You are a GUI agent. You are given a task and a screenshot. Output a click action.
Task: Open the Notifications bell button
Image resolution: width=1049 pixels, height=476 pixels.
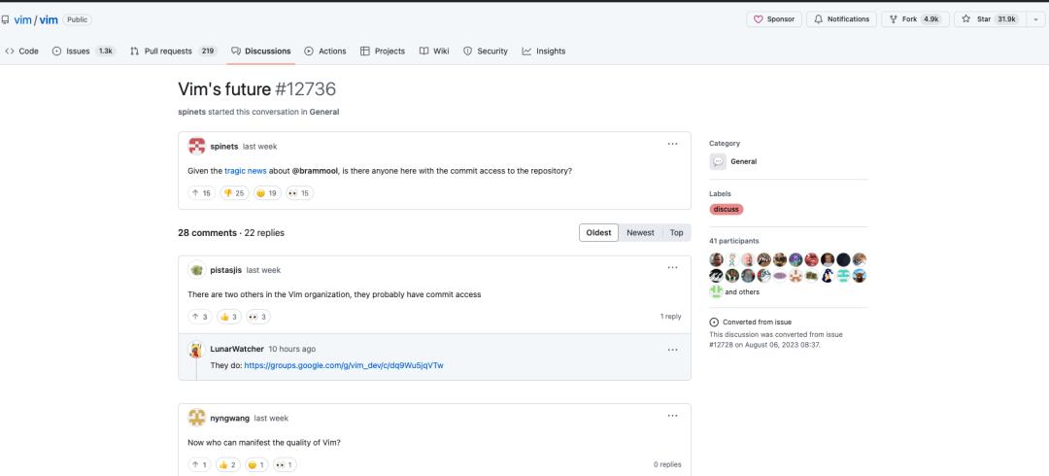pyautogui.click(x=841, y=19)
